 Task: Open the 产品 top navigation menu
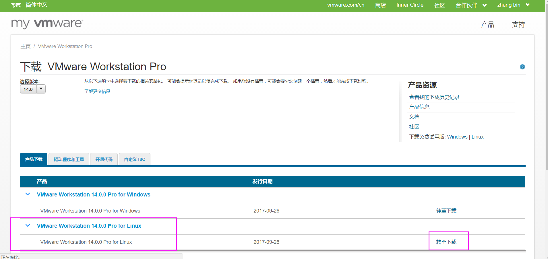pos(487,25)
